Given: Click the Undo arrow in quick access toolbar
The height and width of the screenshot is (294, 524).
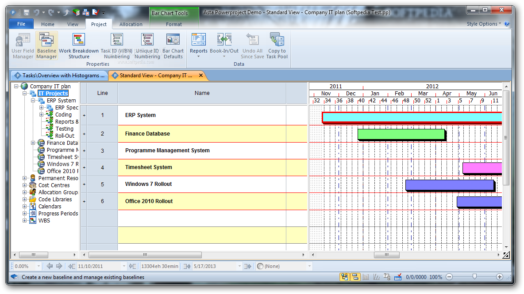Looking at the screenshot, I should [x=36, y=13].
